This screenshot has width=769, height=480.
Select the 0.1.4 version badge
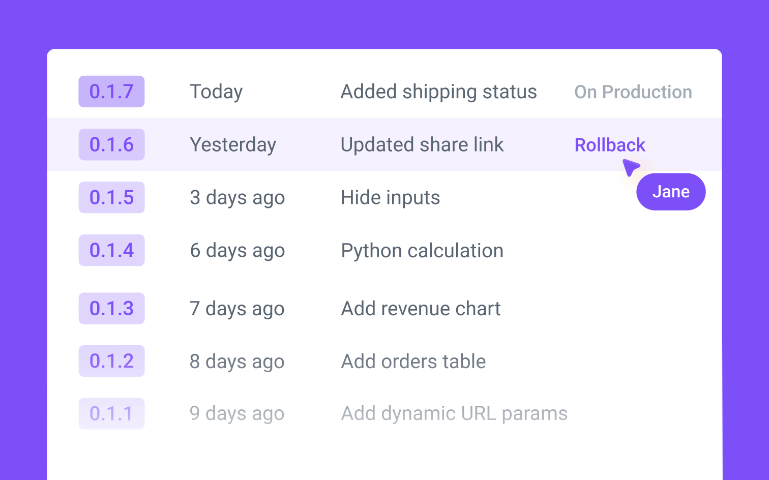coord(111,250)
